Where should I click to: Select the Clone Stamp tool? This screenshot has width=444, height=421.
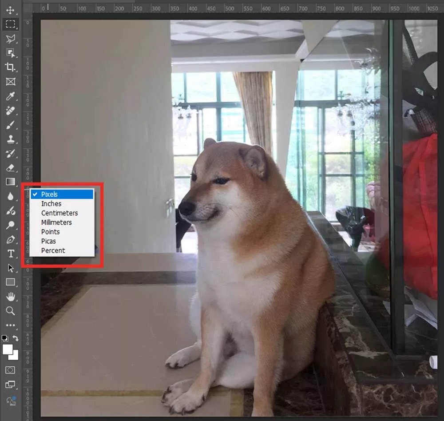[x=10, y=139]
